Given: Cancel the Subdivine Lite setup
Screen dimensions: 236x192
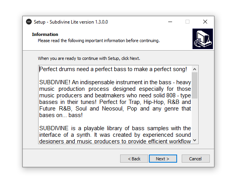Looking at the screenshot, I should [x=196, y=159].
